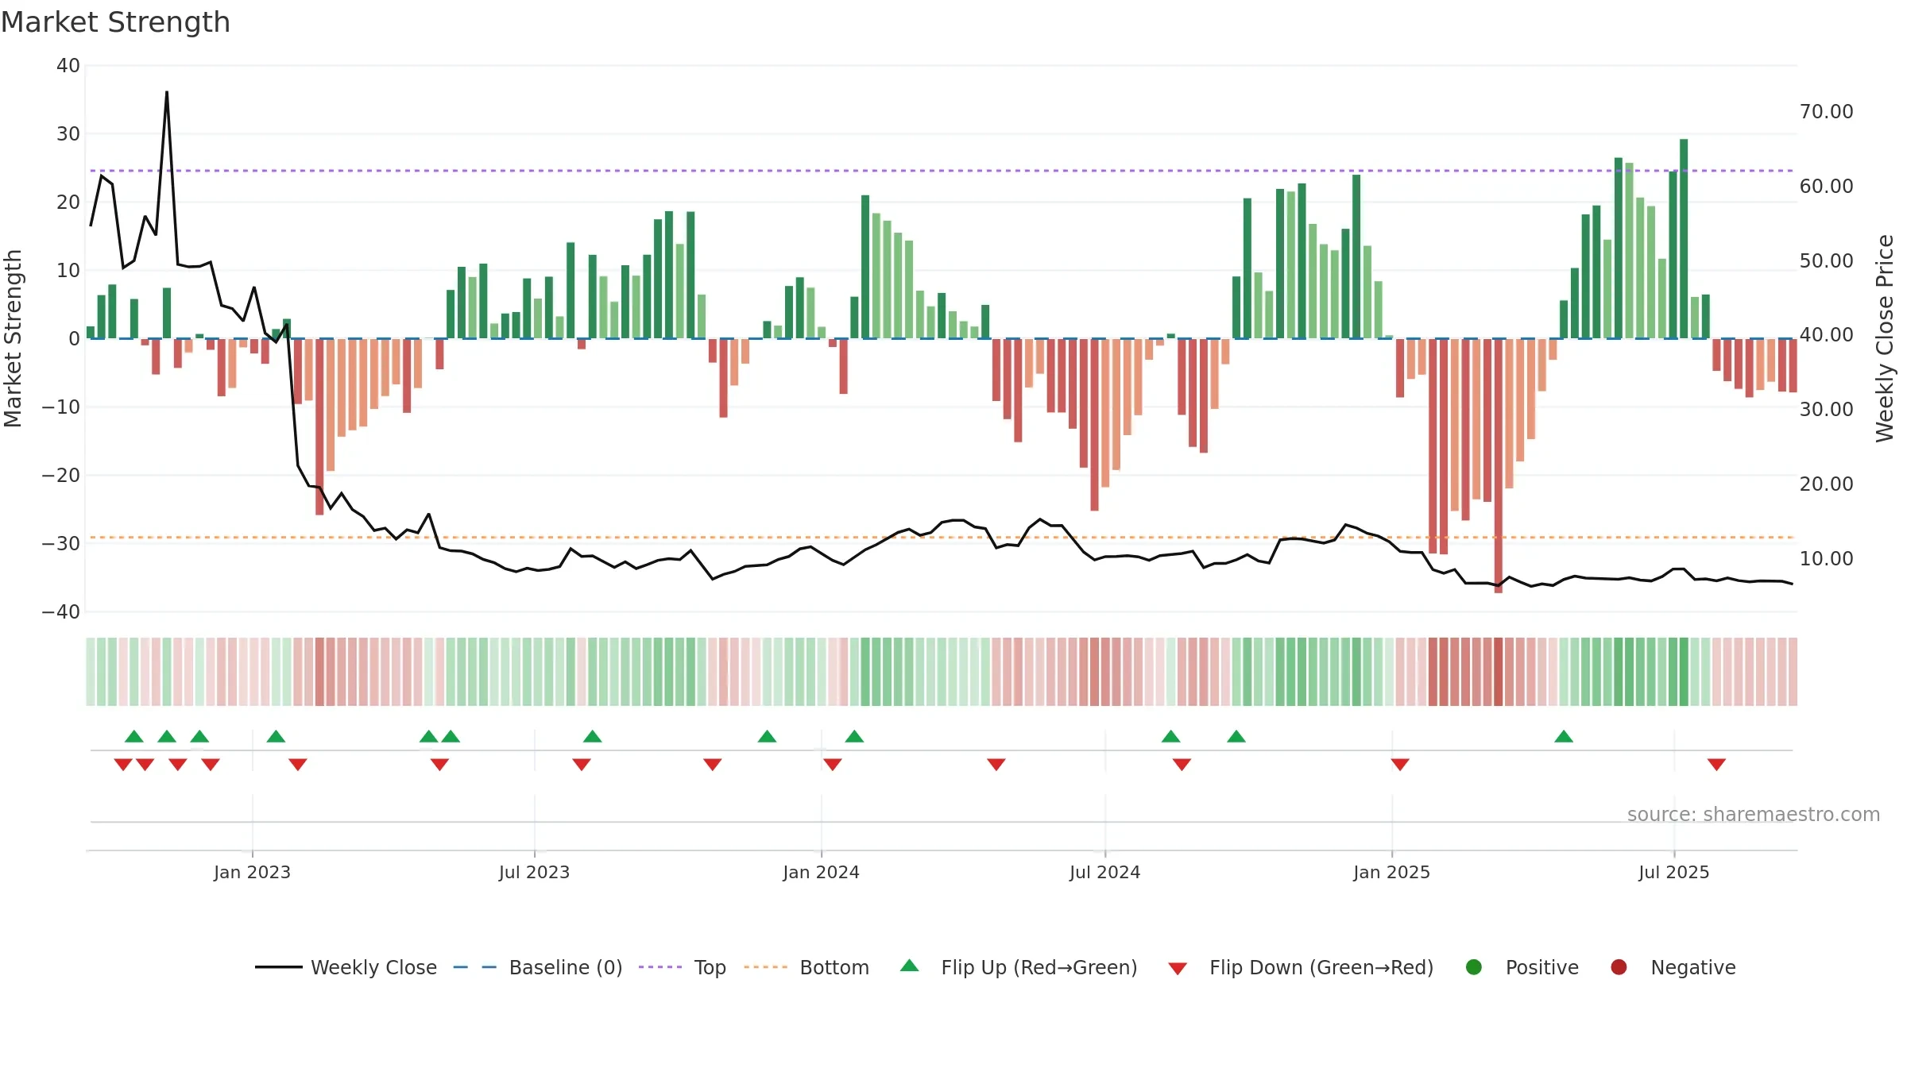The height and width of the screenshot is (1072, 1907).
Task: Click the orange dotted Bottom legend symbol
Action: pyautogui.click(x=766, y=967)
